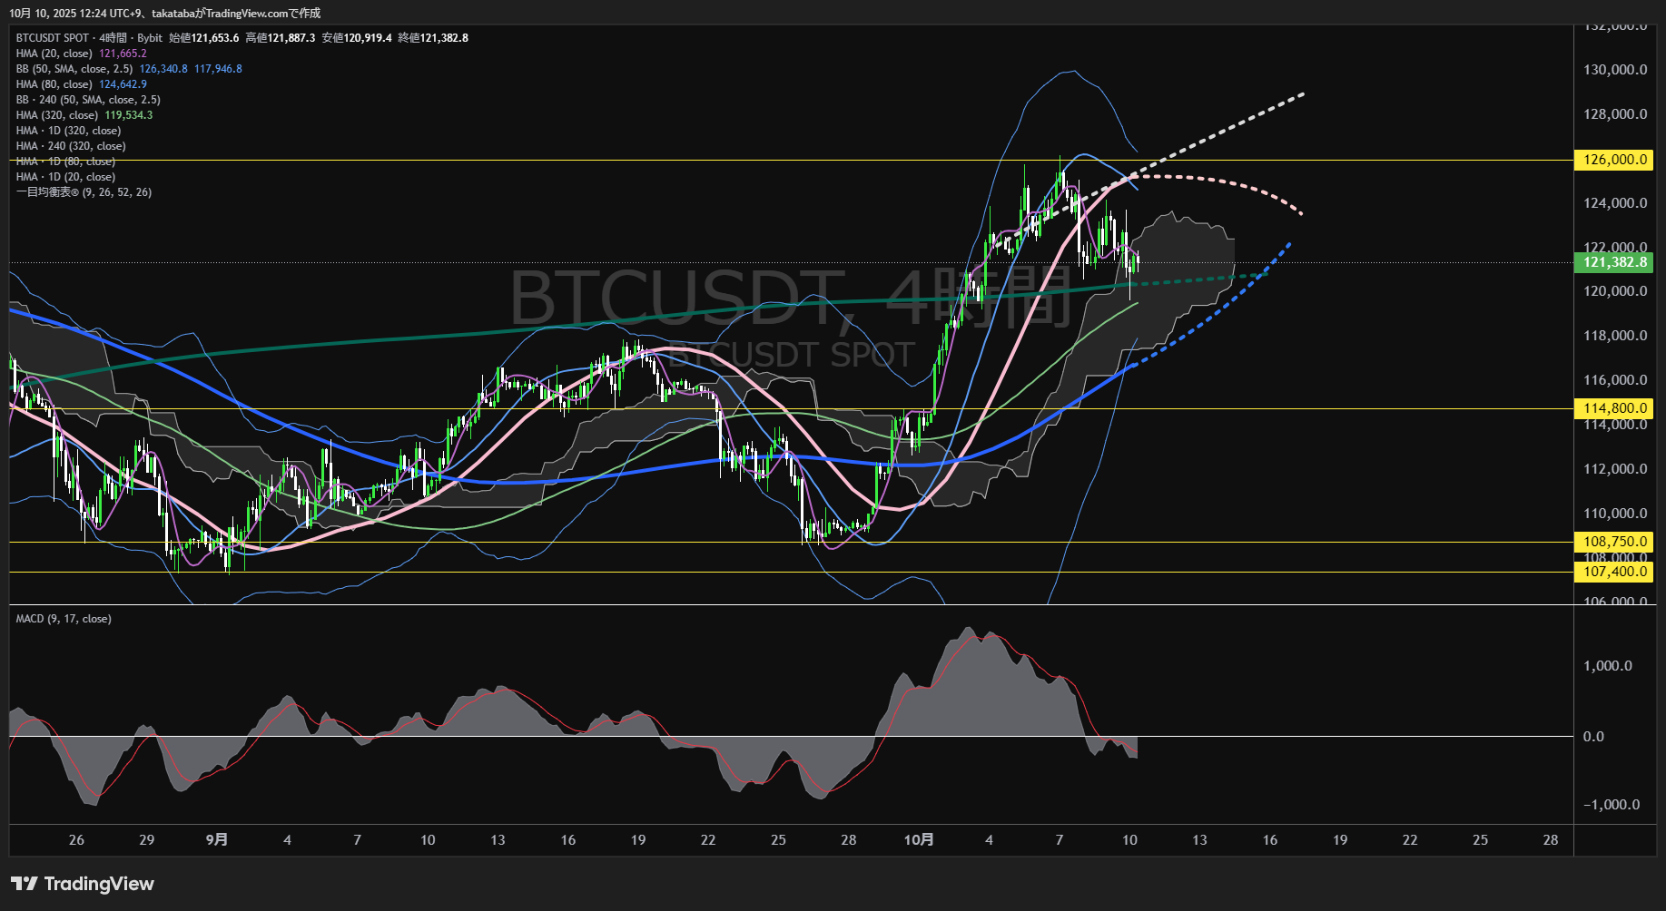
Task: Select the 114,800.0 horizontal line price label
Action: [x=1614, y=408]
